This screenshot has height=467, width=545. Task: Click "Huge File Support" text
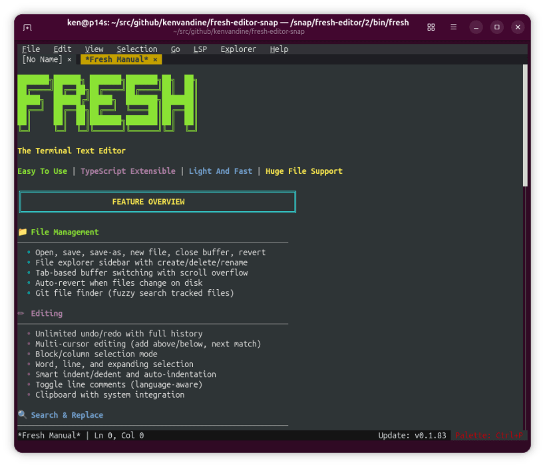point(304,171)
